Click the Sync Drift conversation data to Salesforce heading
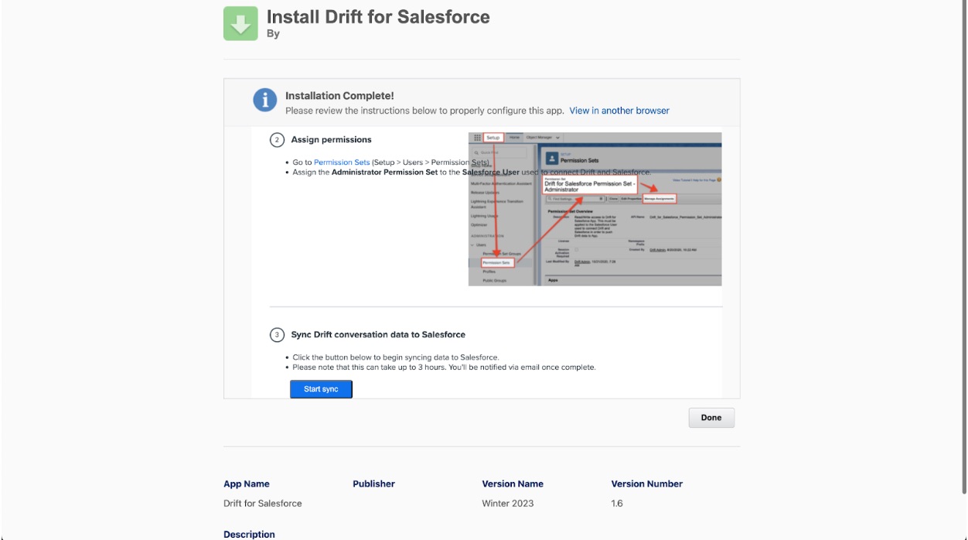968x540 pixels. [378, 335]
